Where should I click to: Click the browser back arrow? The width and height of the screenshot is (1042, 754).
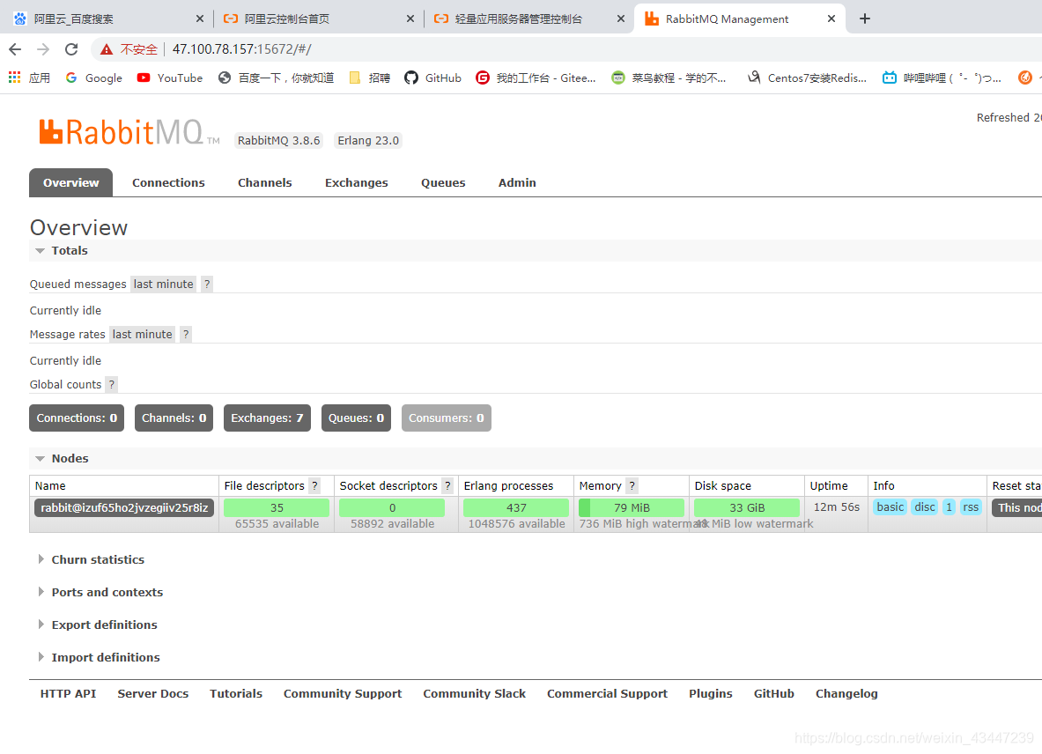(x=15, y=49)
